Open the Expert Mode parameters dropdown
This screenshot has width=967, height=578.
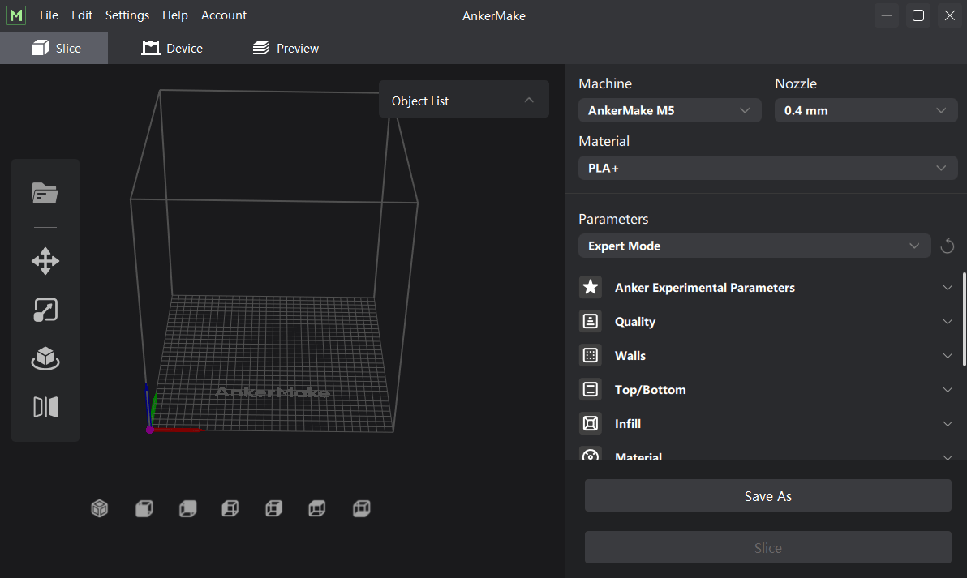(x=754, y=246)
